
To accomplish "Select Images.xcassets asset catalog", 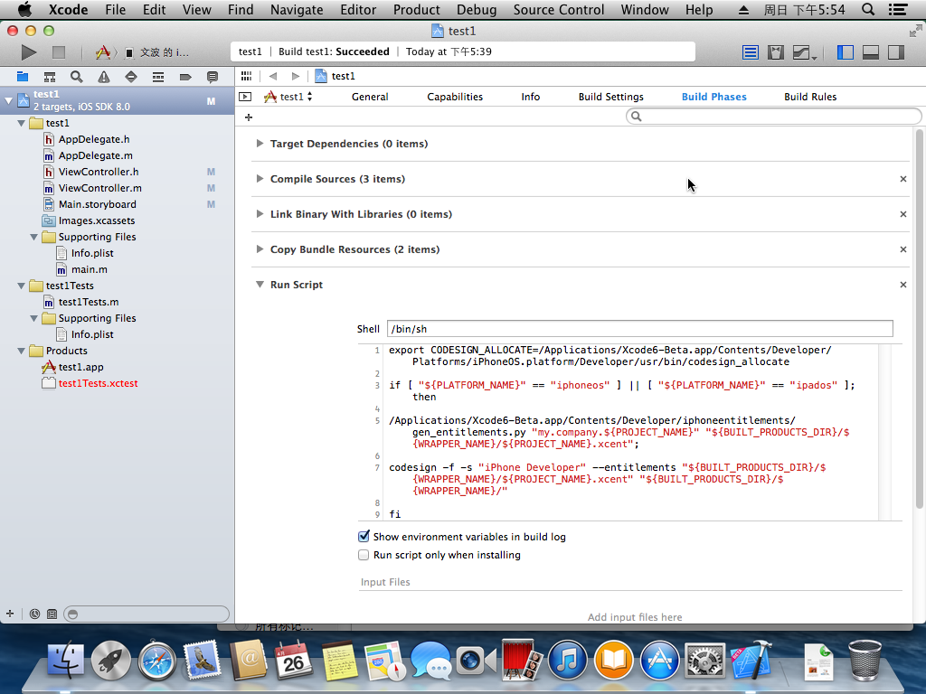I will click(x=96, y=220).
